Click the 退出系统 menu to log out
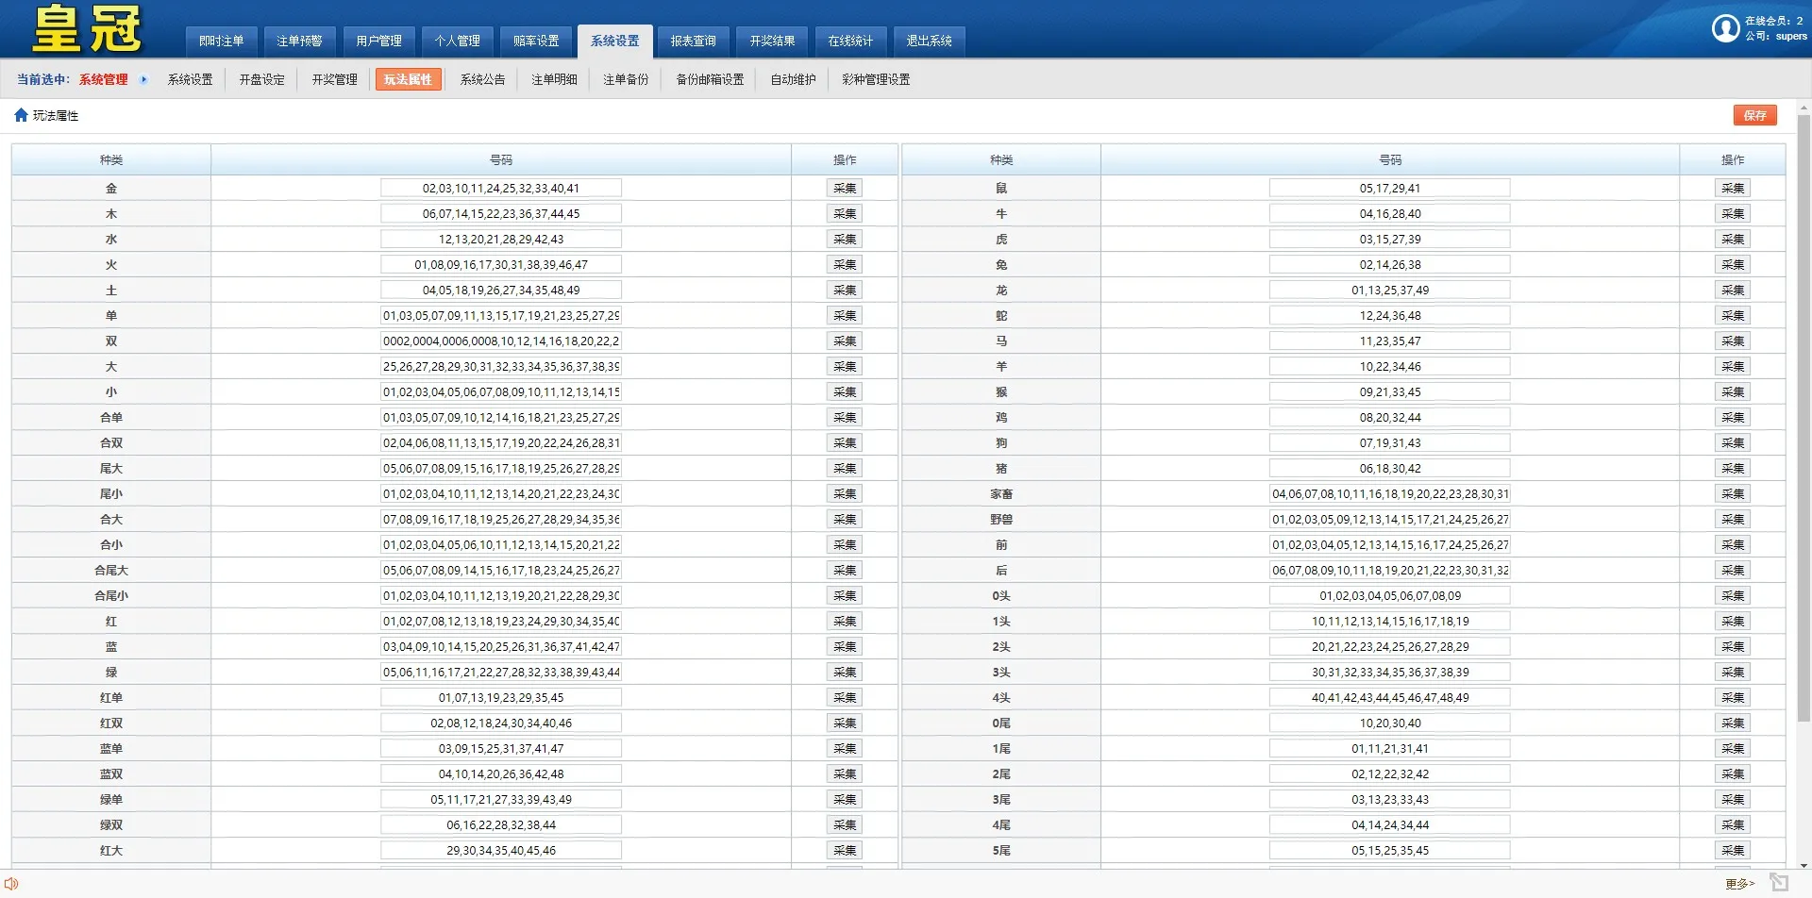Screen dimensions: 1812x898 click(931, 41)
